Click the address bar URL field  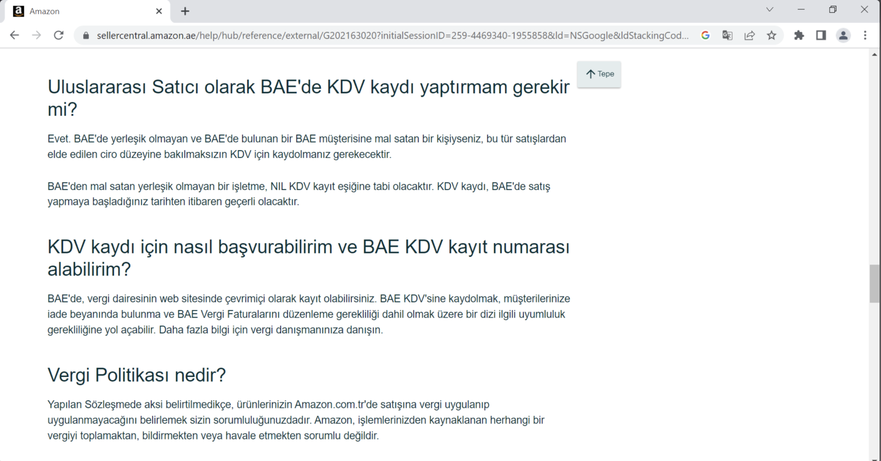(x=392, y=35)
